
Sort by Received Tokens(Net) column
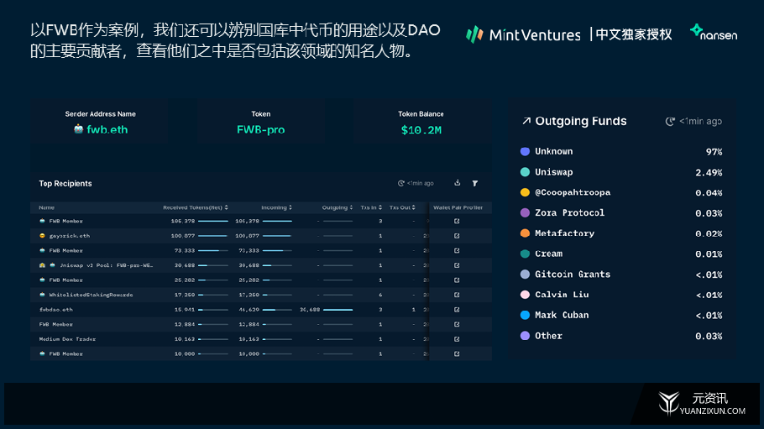pos(196,207)
